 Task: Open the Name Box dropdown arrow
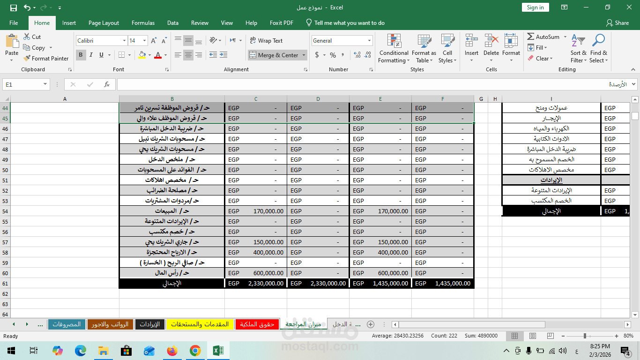click(x=45, y=84)
